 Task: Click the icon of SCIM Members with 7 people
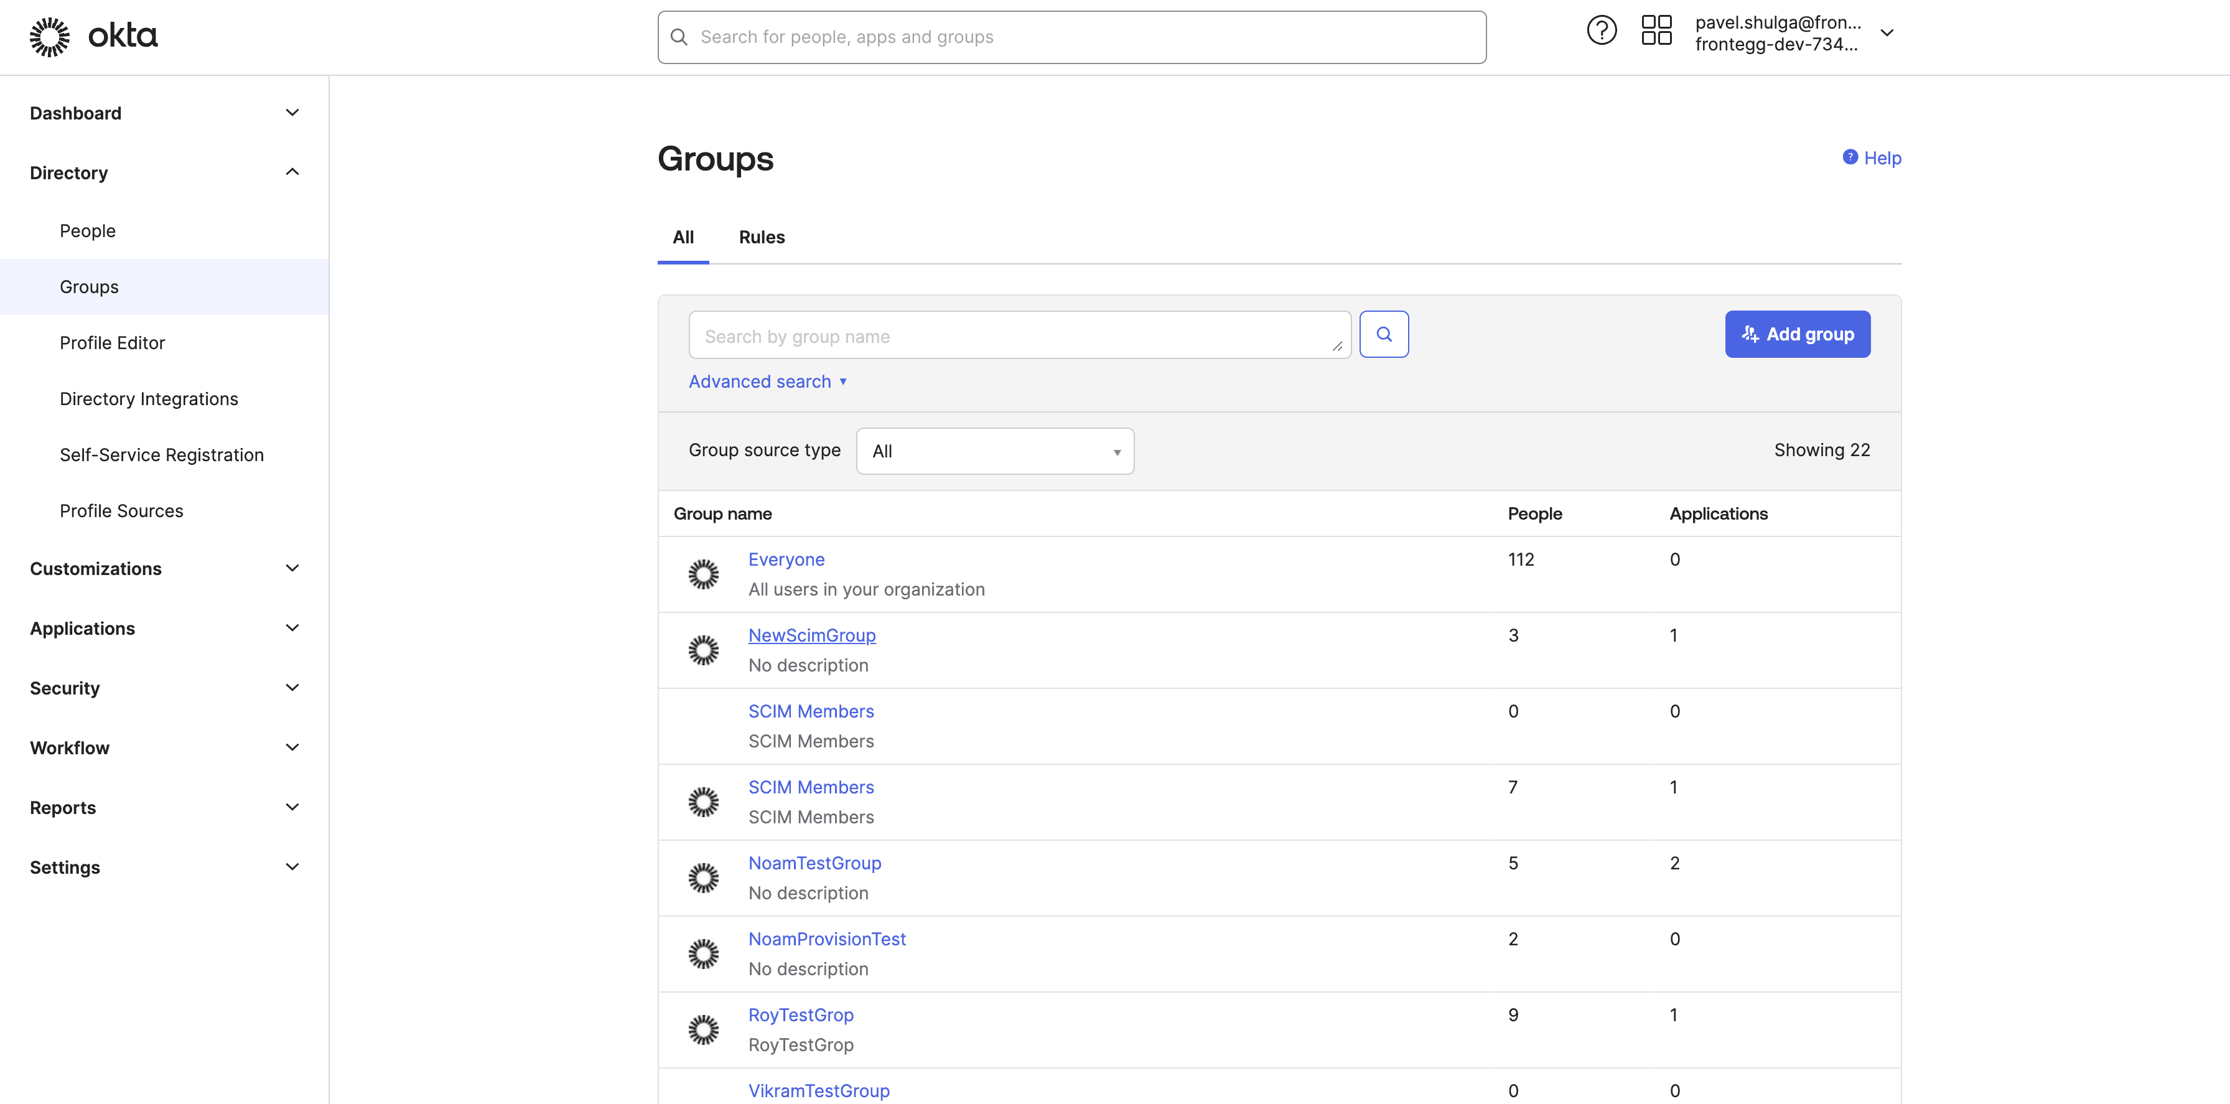tap(703, 802)
